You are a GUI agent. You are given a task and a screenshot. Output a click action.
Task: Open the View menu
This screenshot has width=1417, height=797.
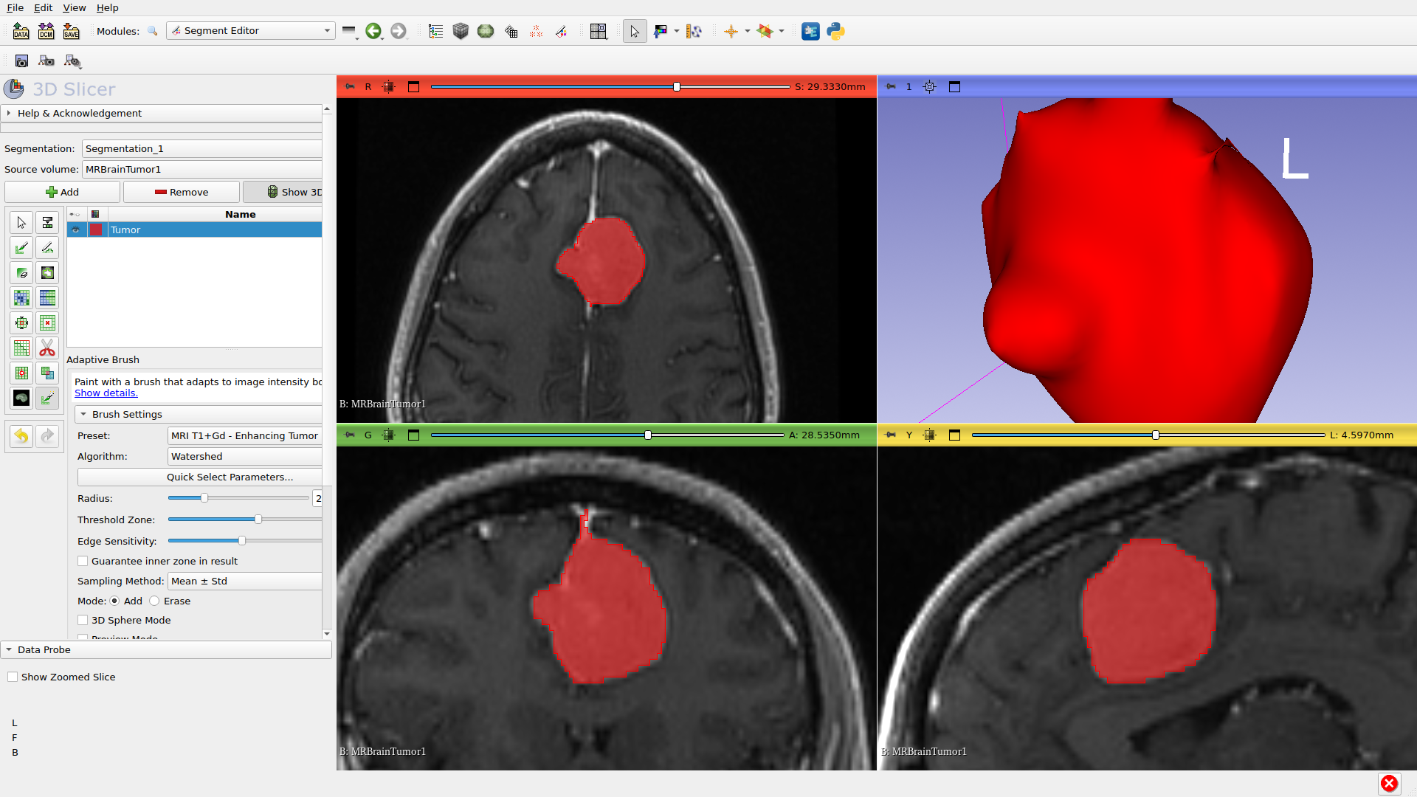(75, 7)
